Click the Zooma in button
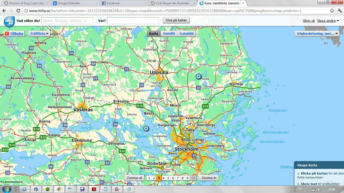The height and width of the screenshot is (193, 344). [x=209, y=178]
